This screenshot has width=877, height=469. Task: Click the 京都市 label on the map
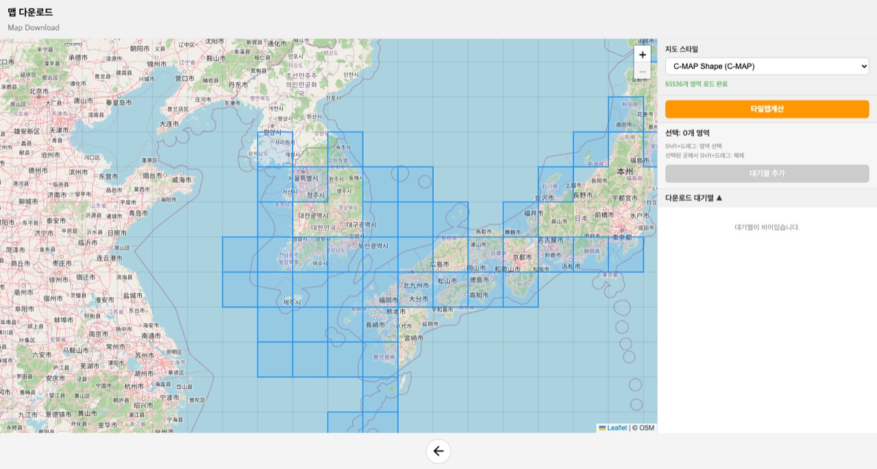tap(522, 257)
